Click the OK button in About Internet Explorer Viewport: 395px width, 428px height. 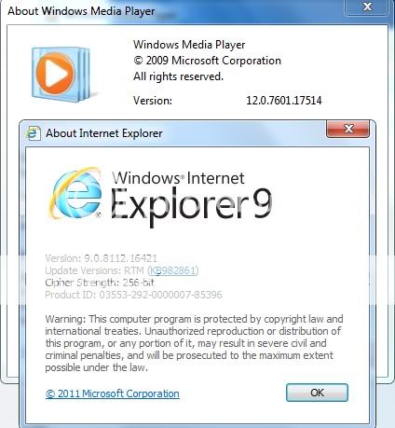[x=317, y=393]
